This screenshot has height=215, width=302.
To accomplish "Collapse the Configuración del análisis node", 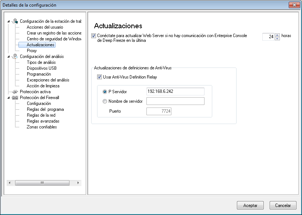I will click(x=8, y=57).
